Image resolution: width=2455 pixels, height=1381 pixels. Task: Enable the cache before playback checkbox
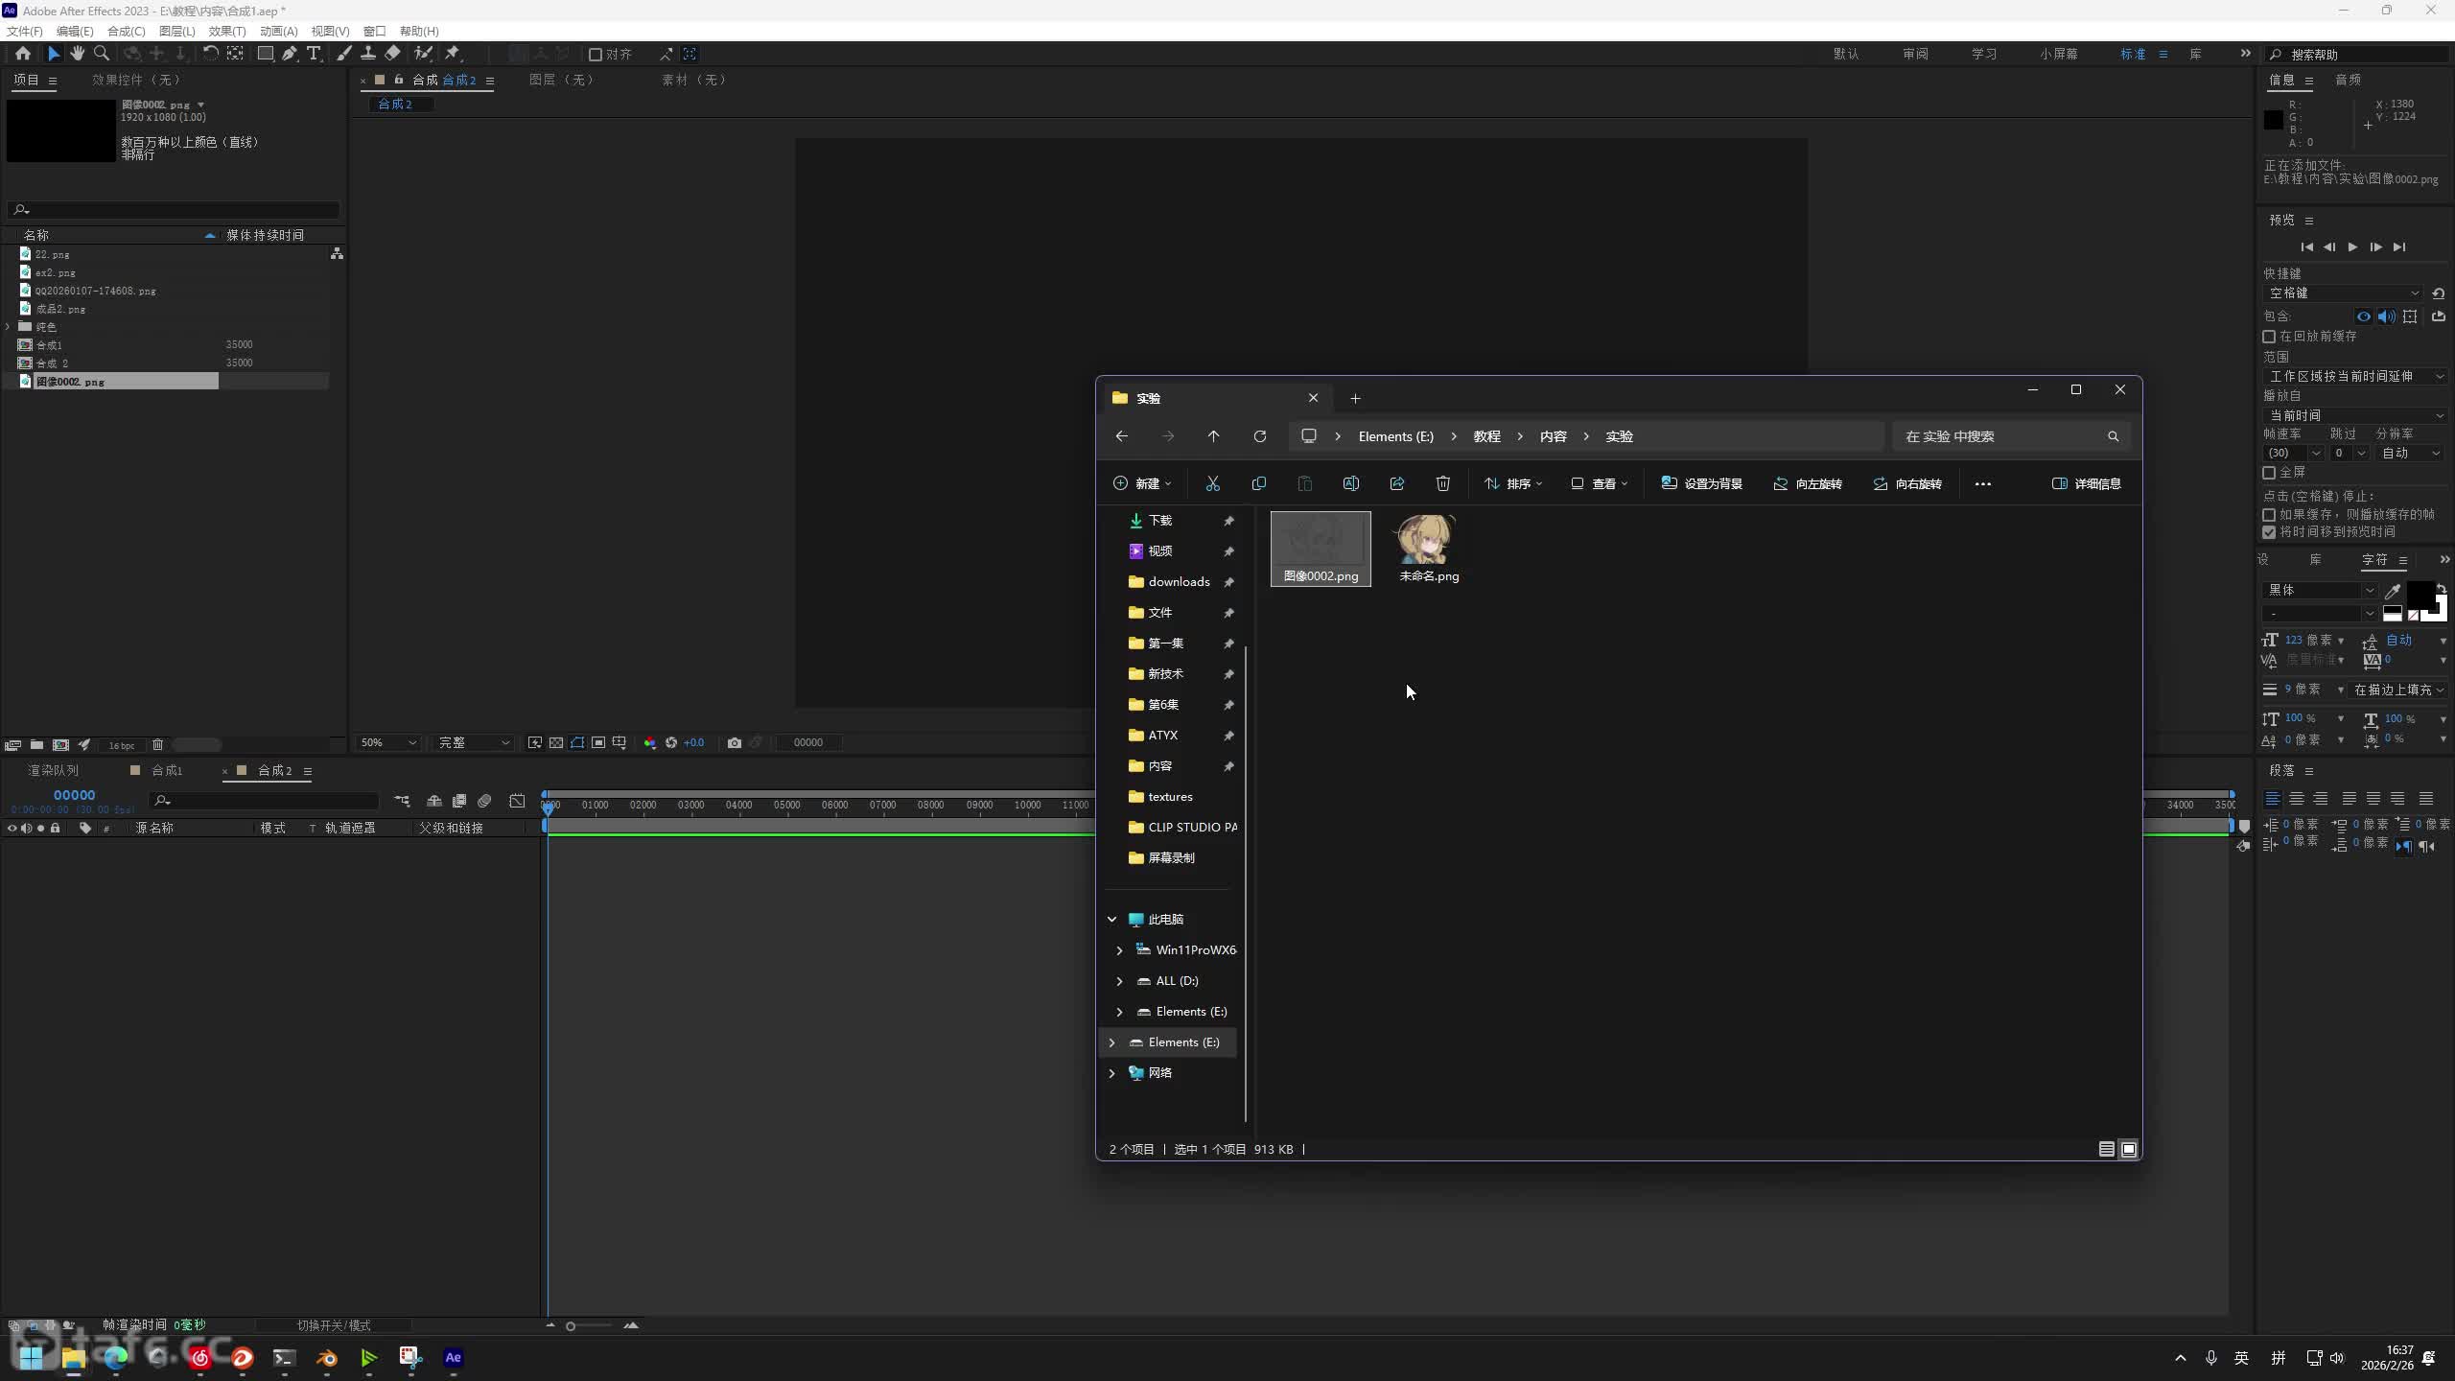coord(2269,337)
